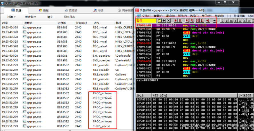This screenshot has width=254, height=131.
Task: Click the [+] menu item
Action: click(x=229, y=16)
